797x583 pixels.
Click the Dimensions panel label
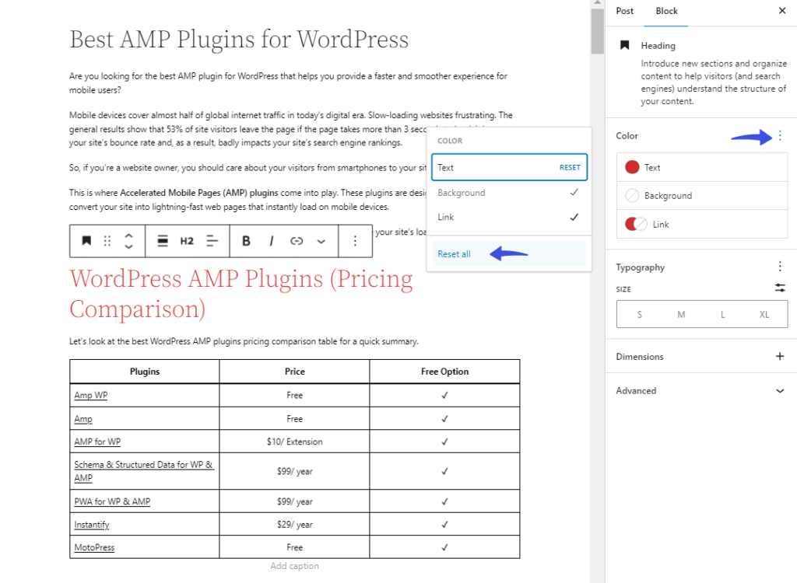tap(640, 357)
